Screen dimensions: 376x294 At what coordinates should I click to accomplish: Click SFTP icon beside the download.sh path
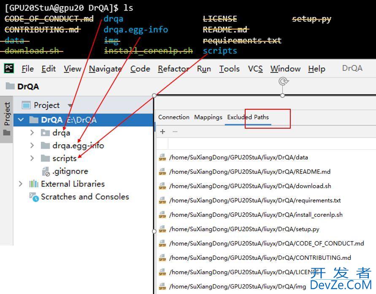pos(162,186)
